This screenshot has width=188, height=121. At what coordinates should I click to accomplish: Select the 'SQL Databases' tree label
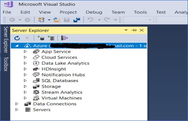(60, 80)
